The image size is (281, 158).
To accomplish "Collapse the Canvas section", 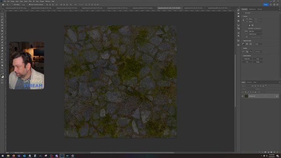I will click(x=242, y=16).
